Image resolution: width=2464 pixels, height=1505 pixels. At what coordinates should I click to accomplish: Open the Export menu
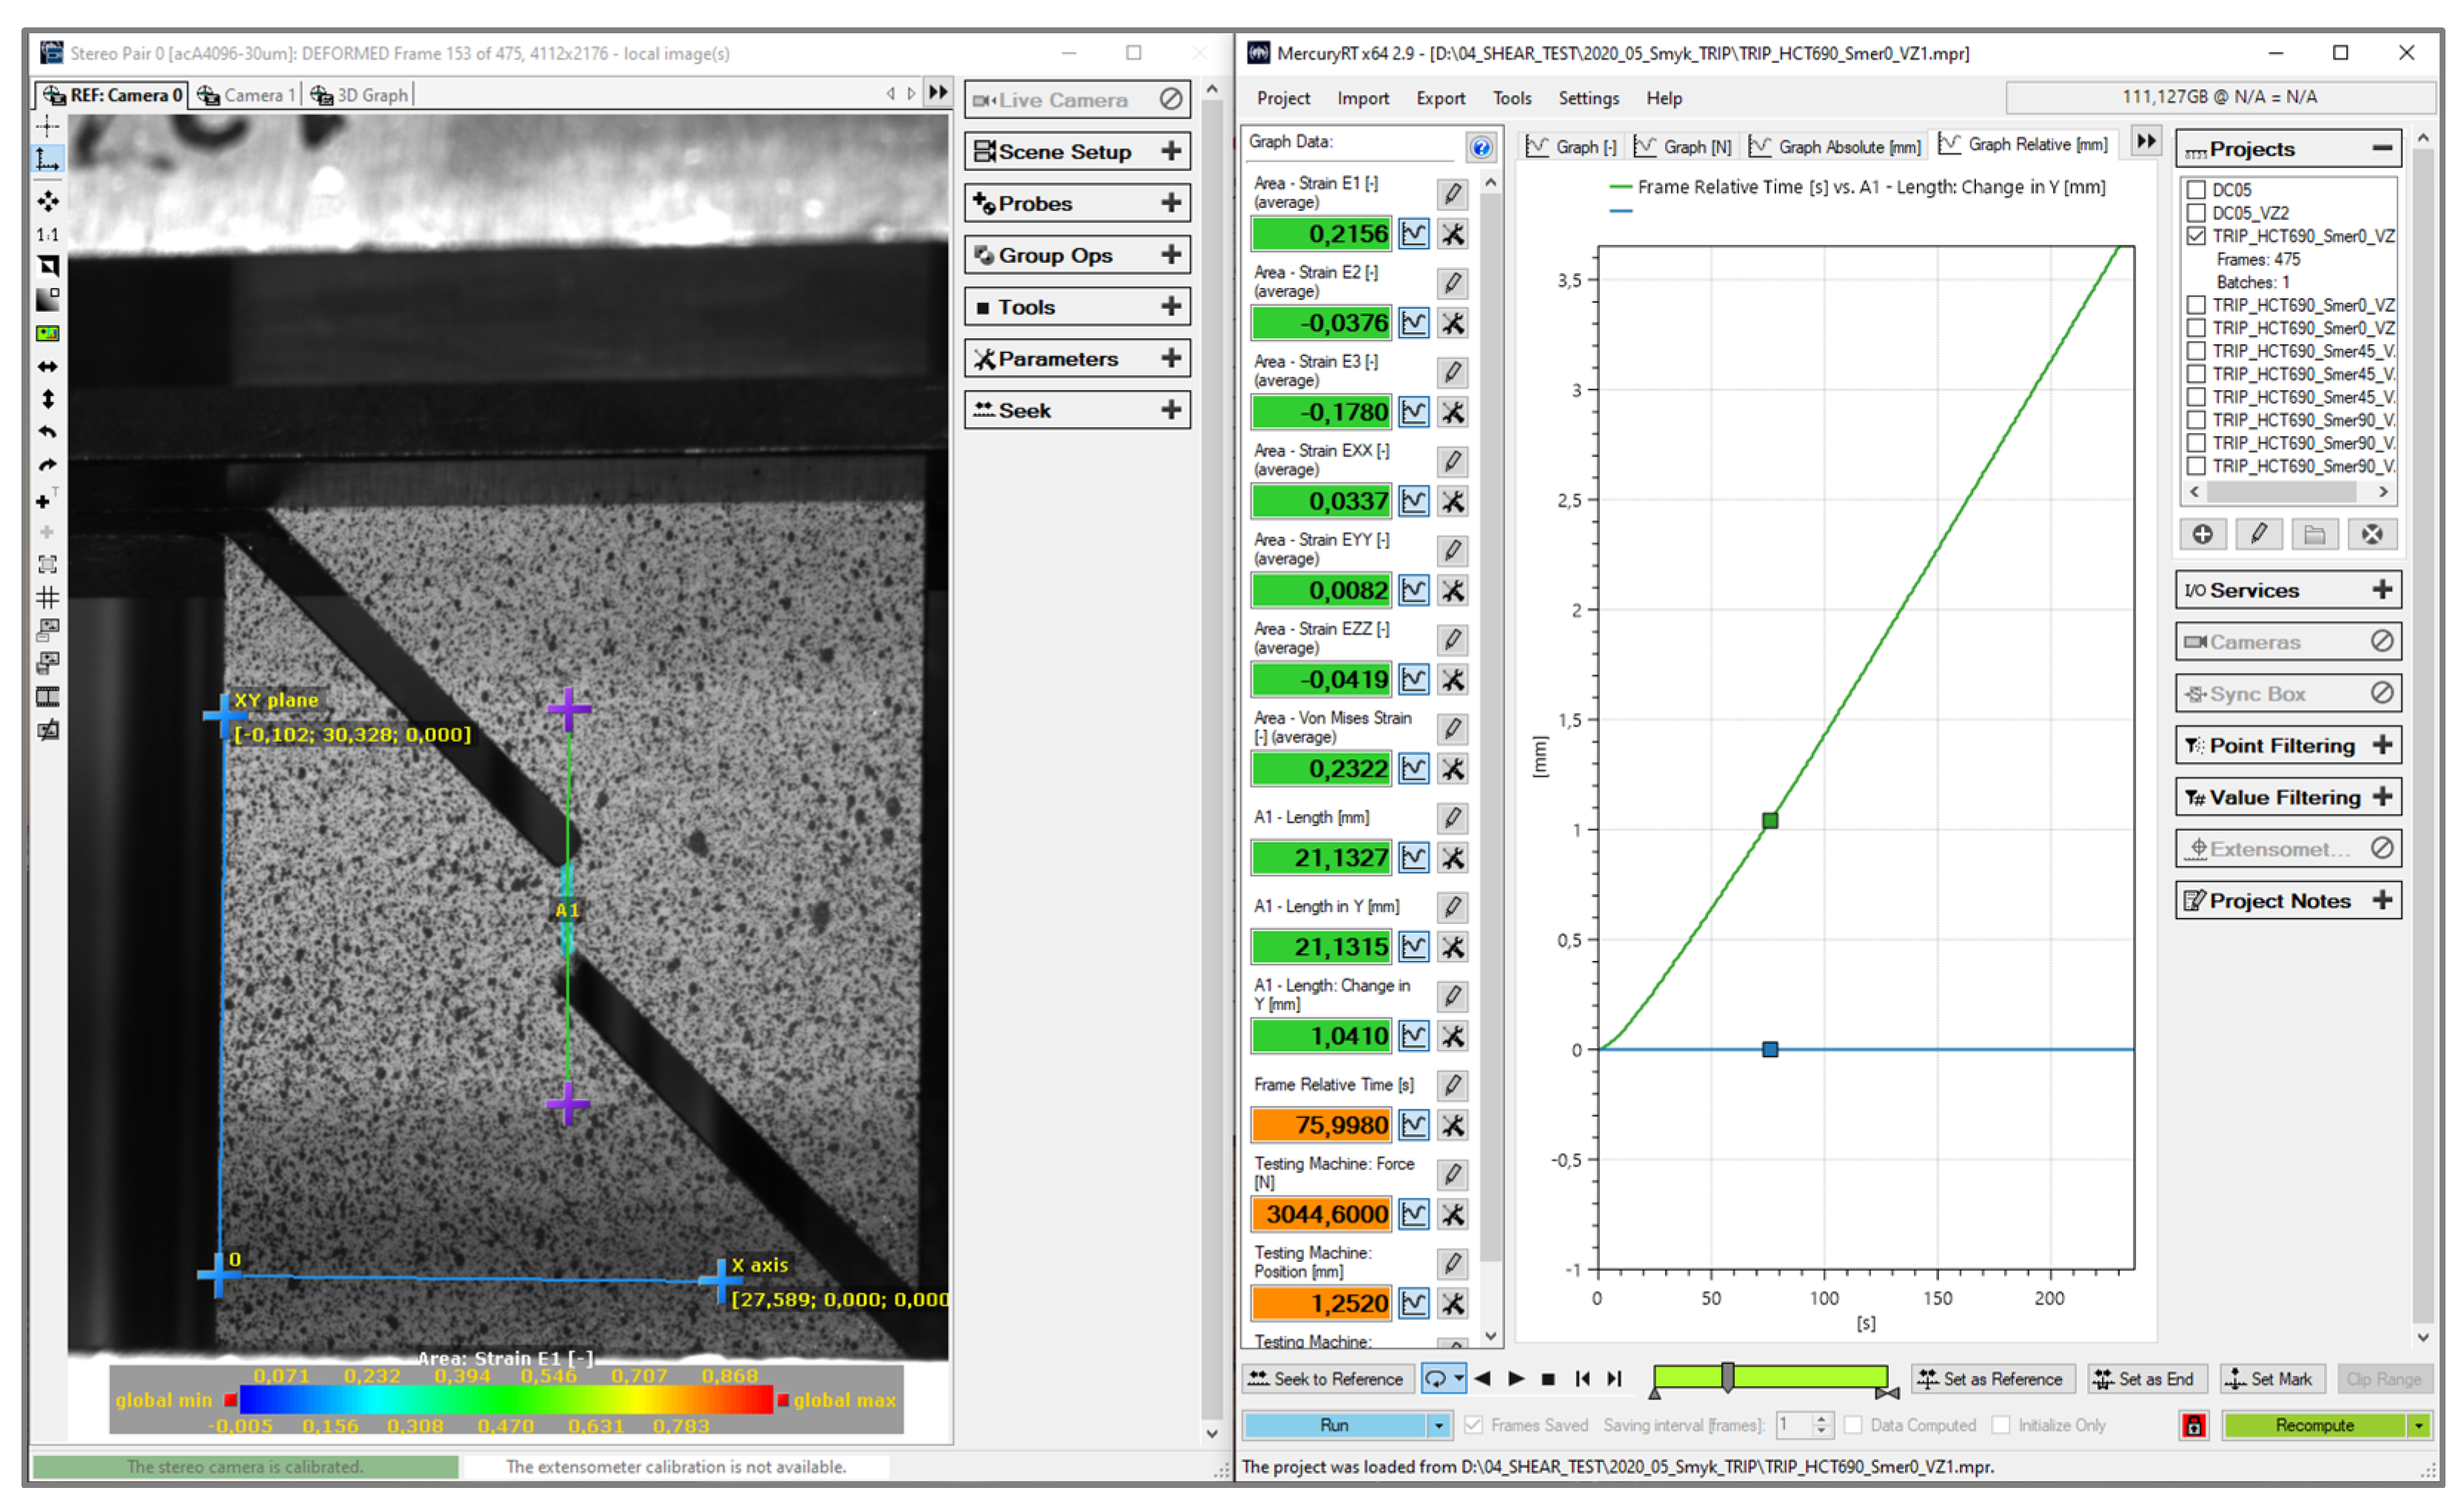pos(1440,98)
